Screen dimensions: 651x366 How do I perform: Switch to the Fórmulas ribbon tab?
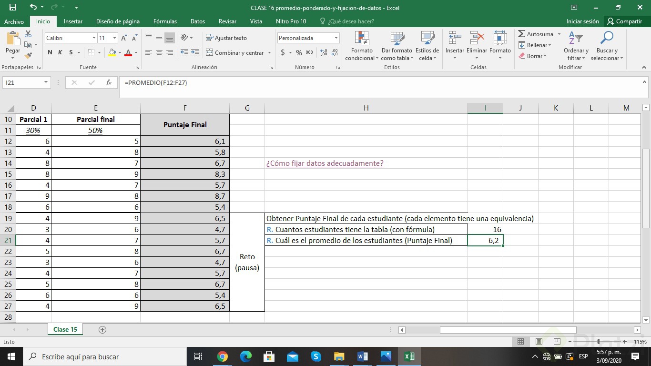point(165,21)
